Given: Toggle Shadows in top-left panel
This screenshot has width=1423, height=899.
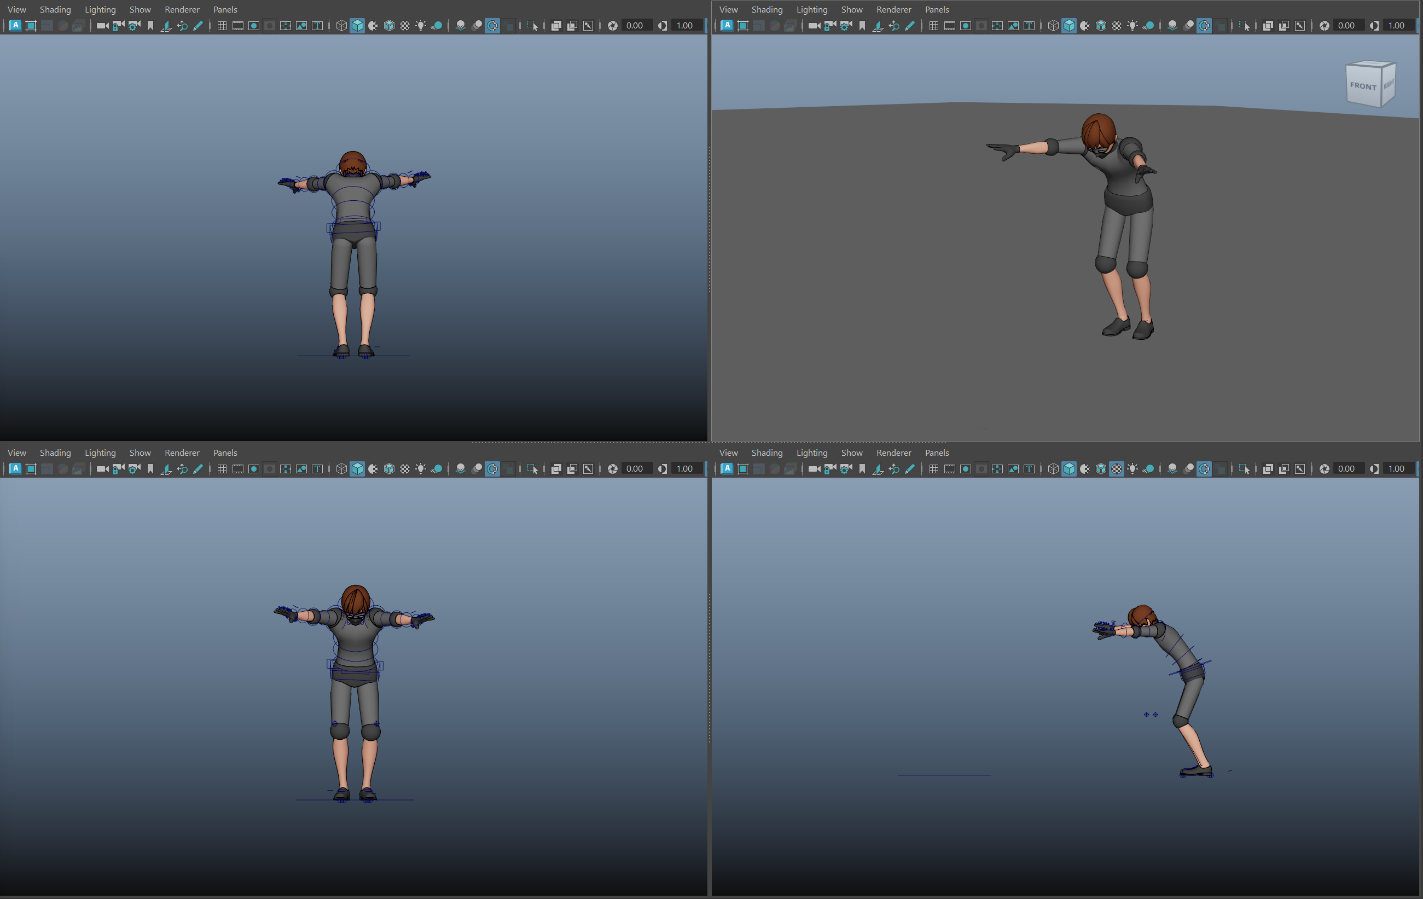Looking at the screenshot, I should tap(437, 25).
